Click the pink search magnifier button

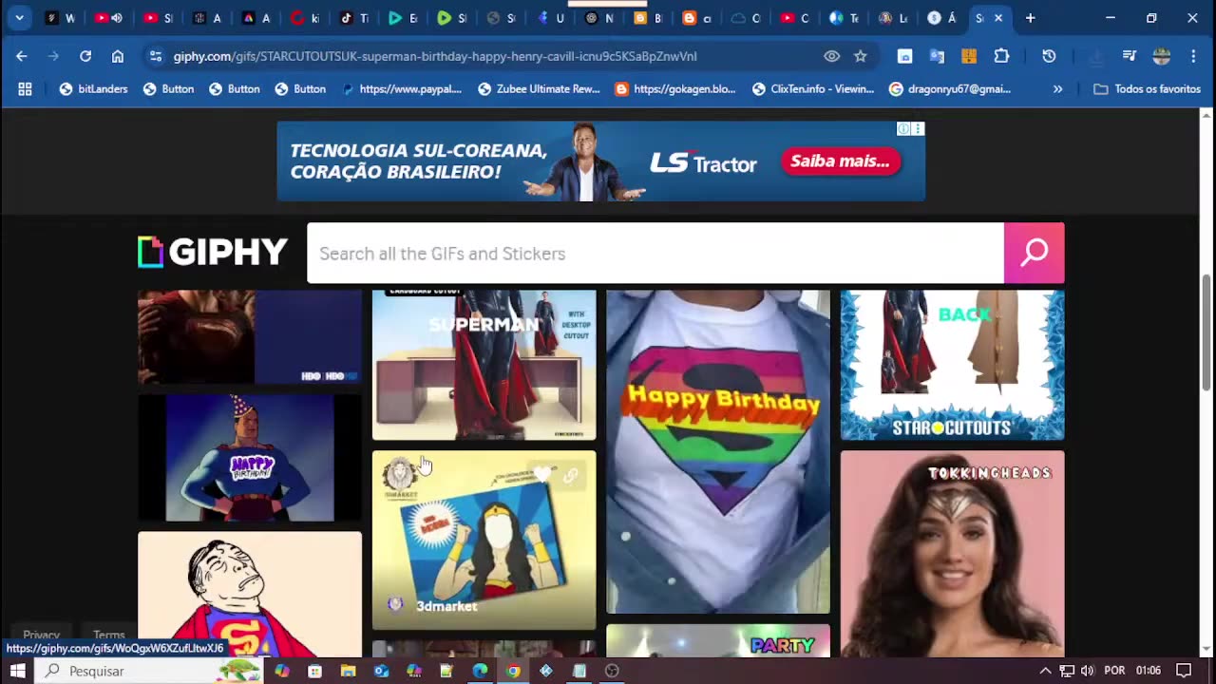click(1034, 253)
